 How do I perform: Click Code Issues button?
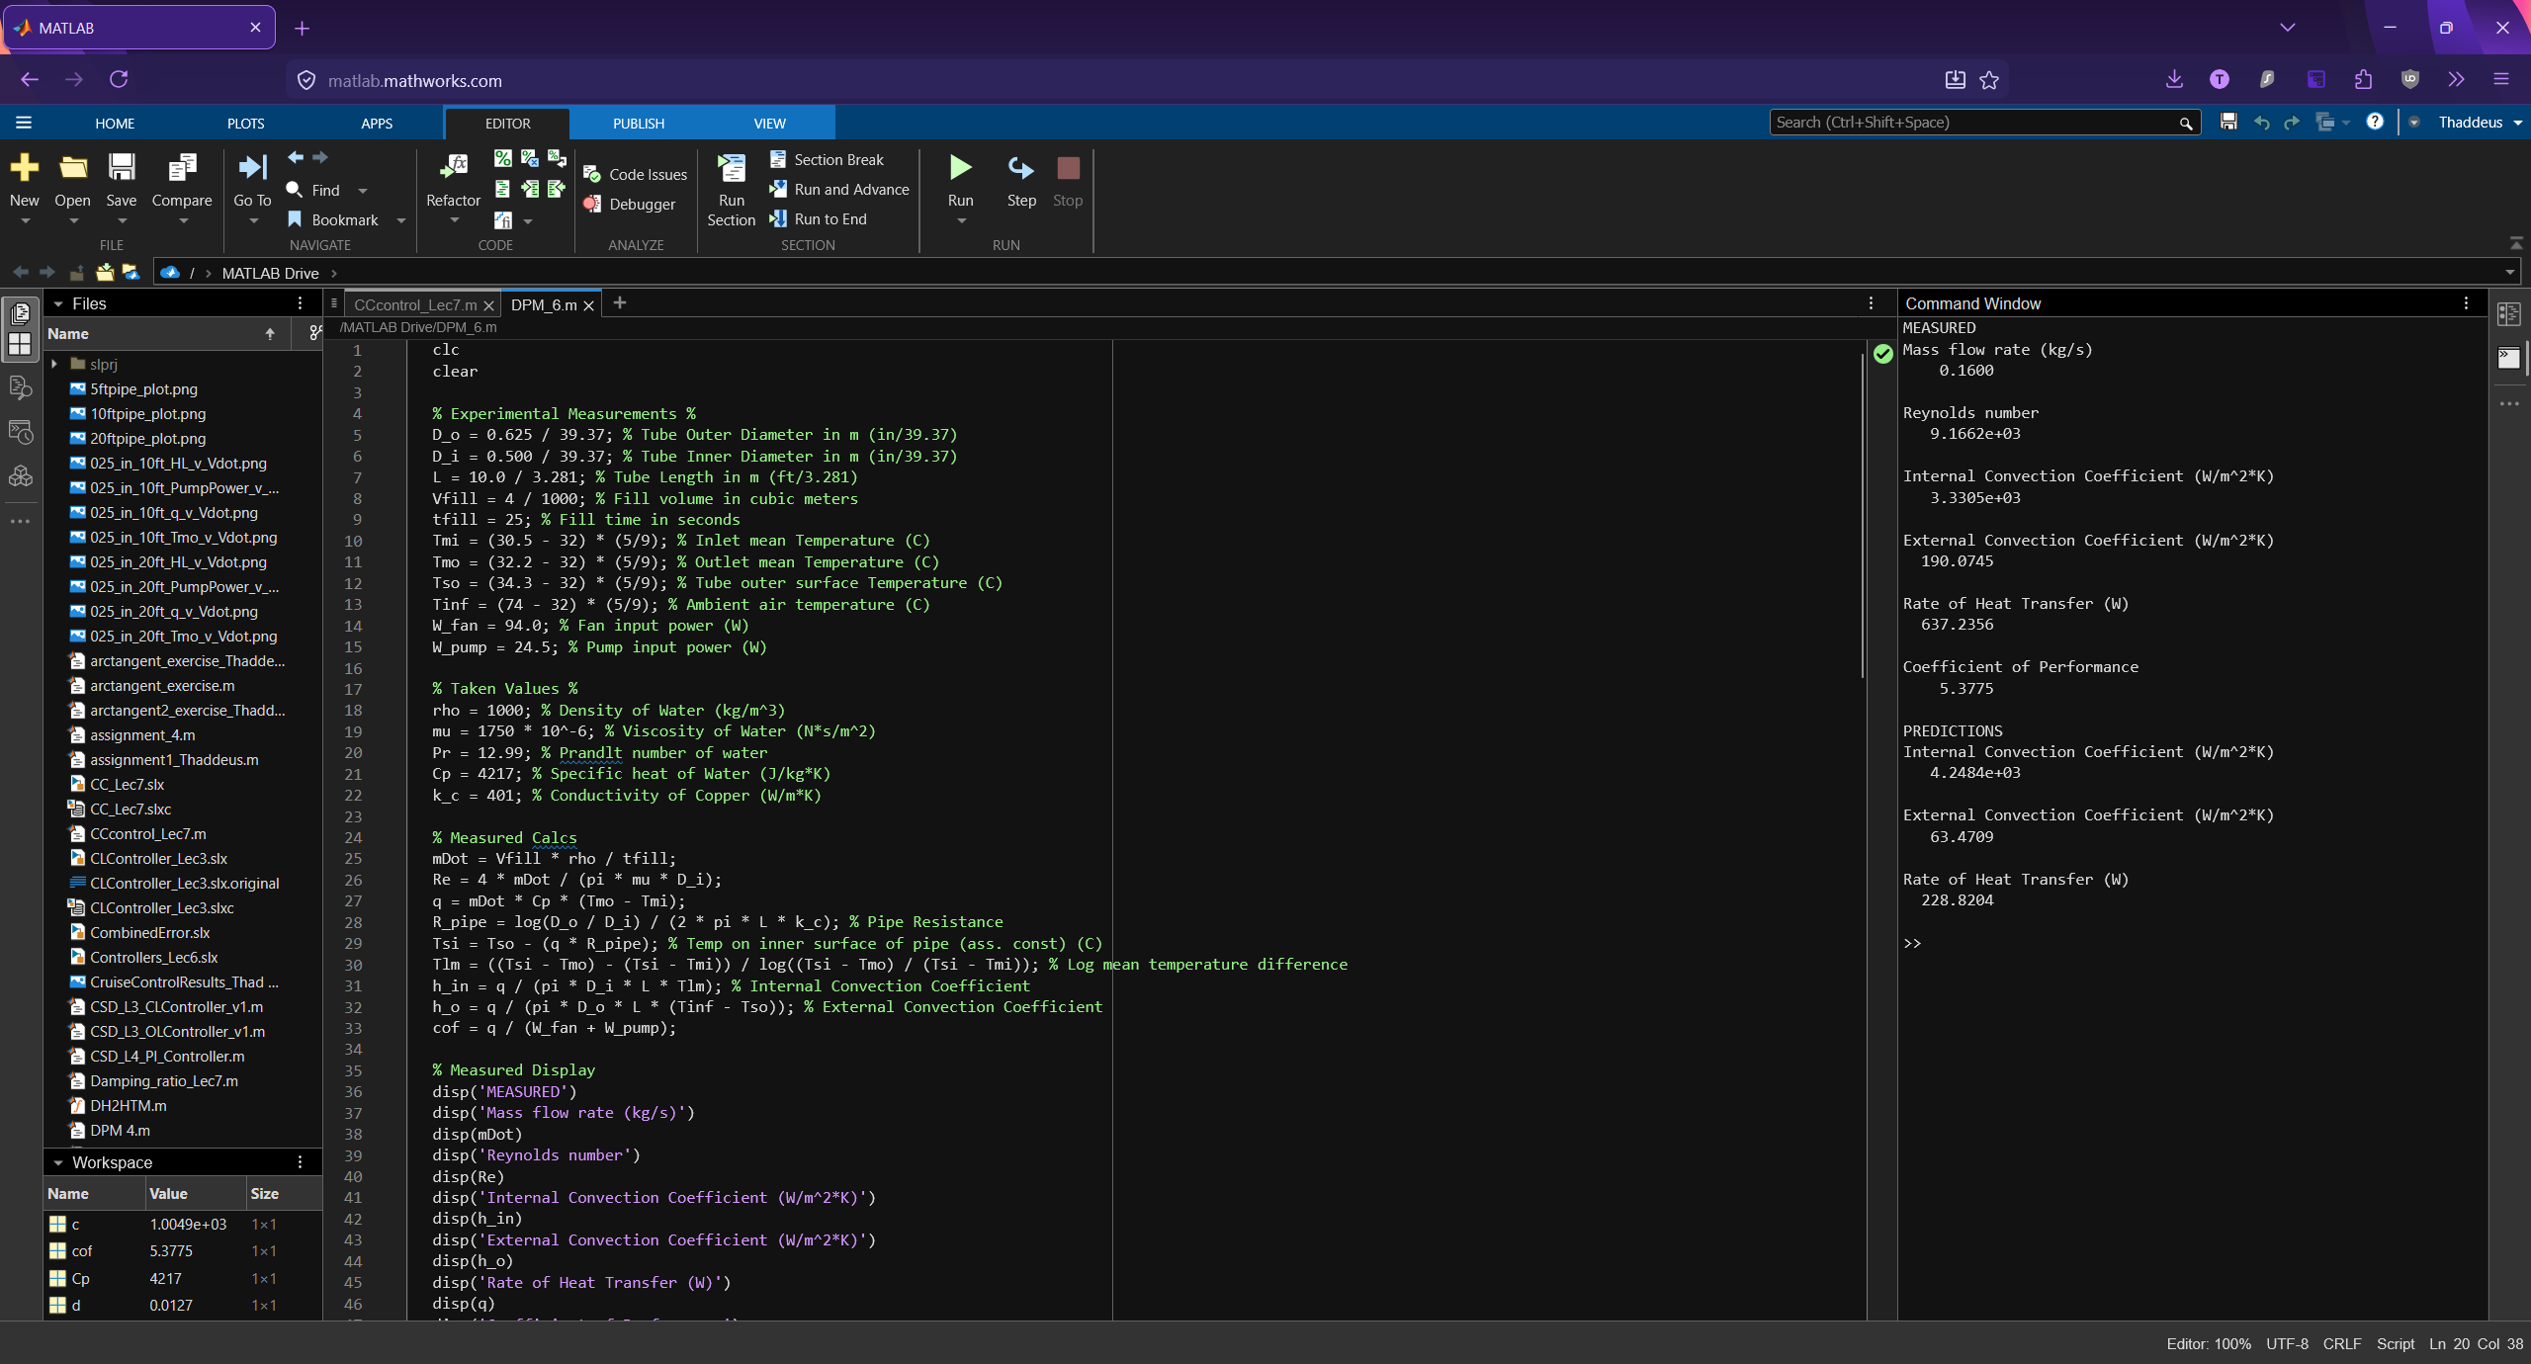[636, 175]
